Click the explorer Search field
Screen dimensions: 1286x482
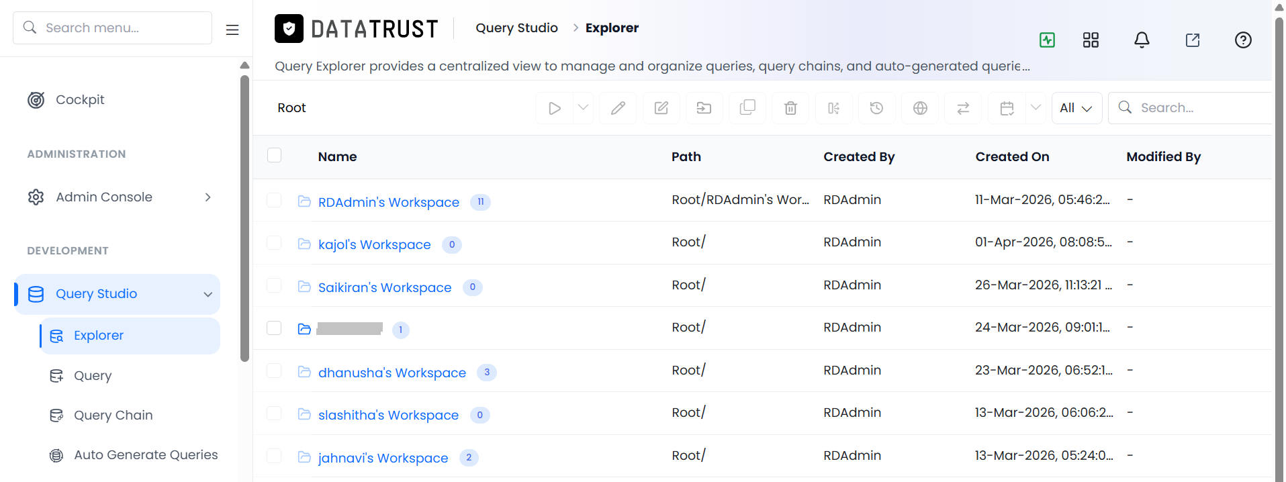1190,108
